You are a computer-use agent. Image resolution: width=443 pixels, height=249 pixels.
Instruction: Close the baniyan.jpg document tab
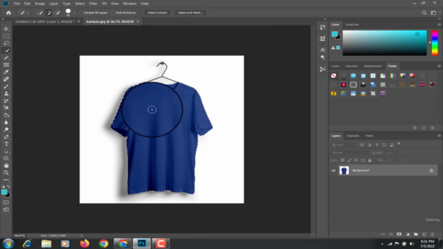tap(138, 21)
